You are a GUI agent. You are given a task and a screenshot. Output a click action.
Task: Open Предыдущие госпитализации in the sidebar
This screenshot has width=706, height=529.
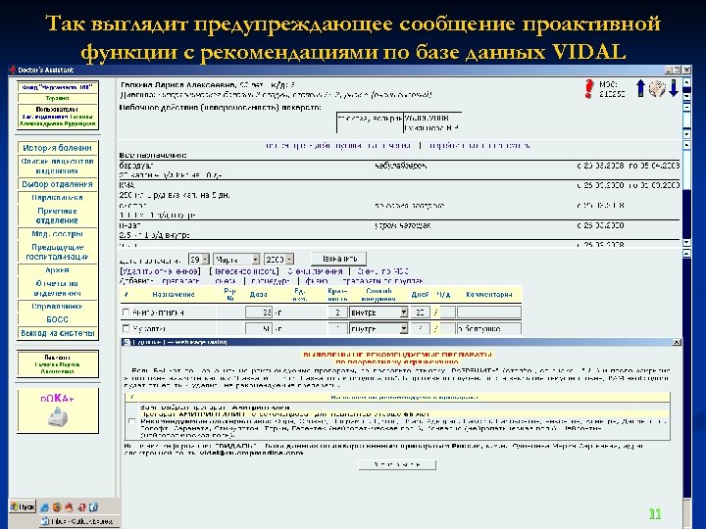coord(57,252)
